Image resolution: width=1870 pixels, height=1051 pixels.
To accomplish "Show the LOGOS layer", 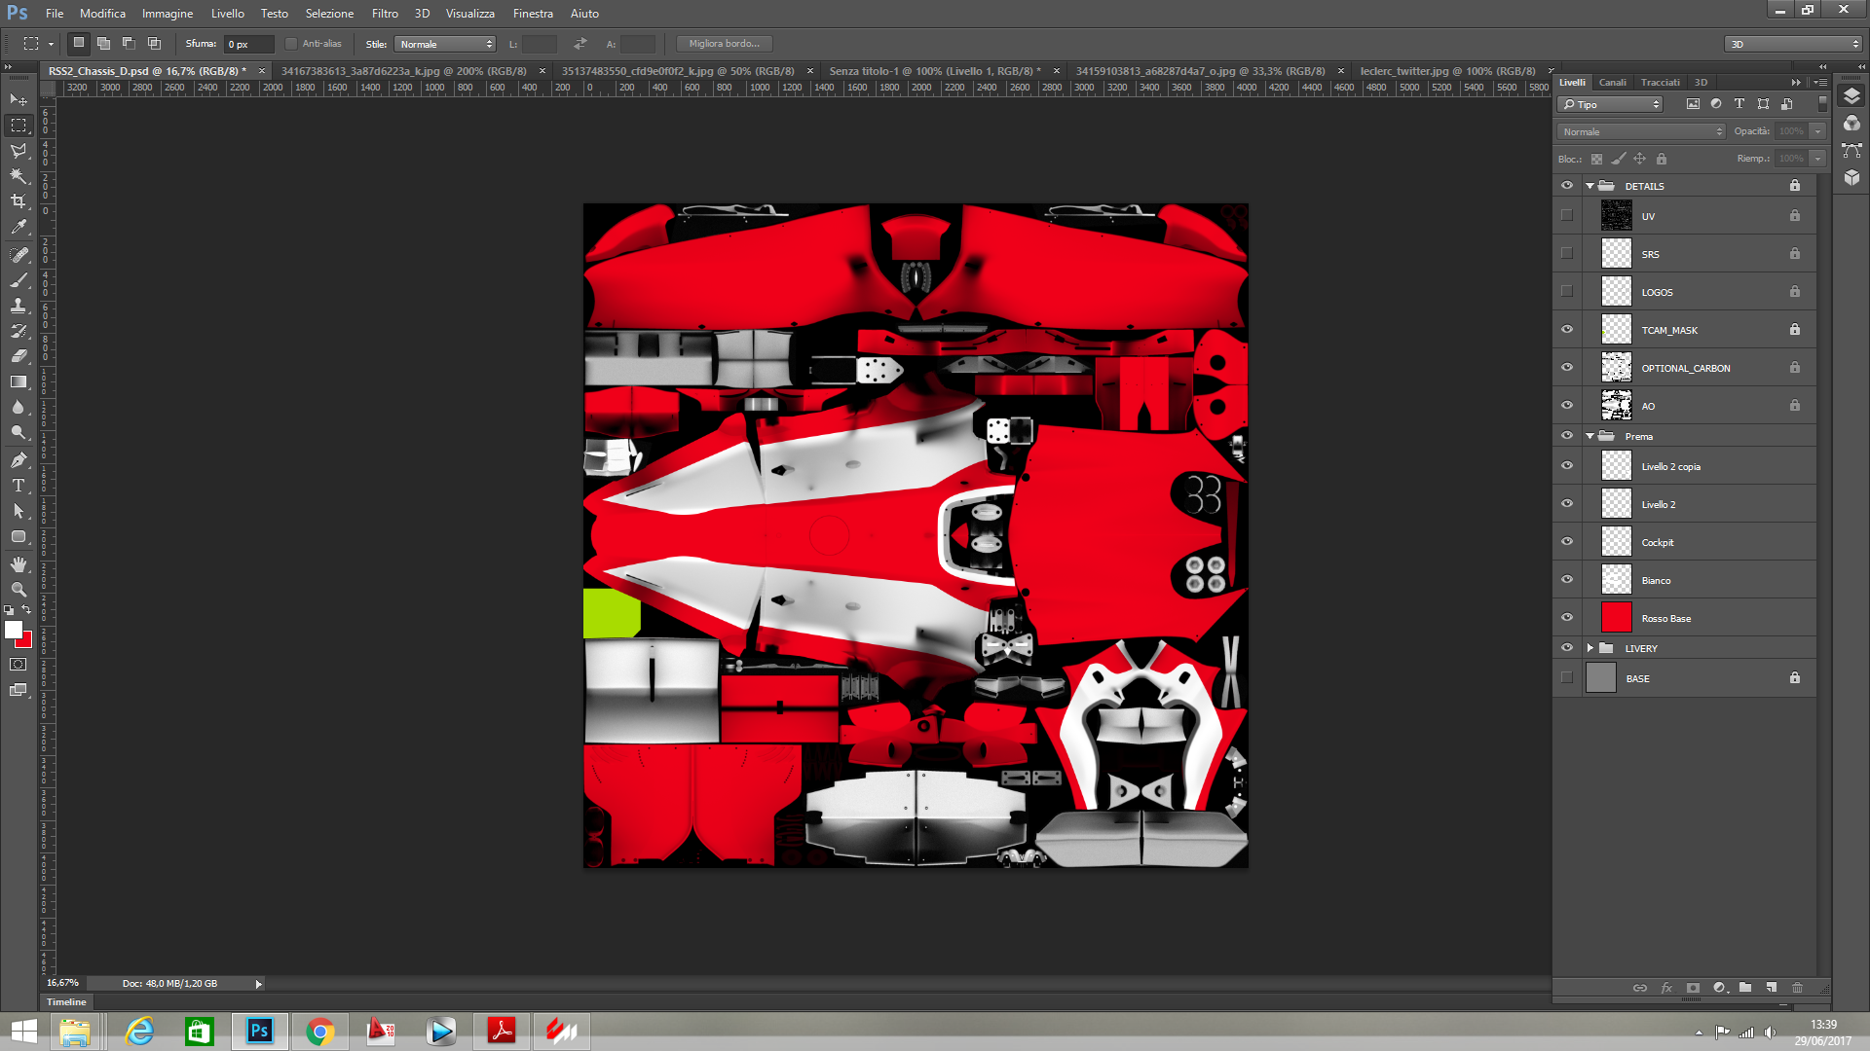I will tap(1567, 292).
